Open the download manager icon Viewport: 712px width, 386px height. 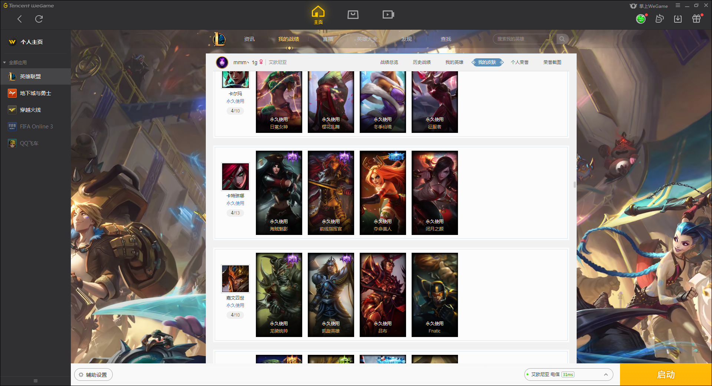point(678,19)
